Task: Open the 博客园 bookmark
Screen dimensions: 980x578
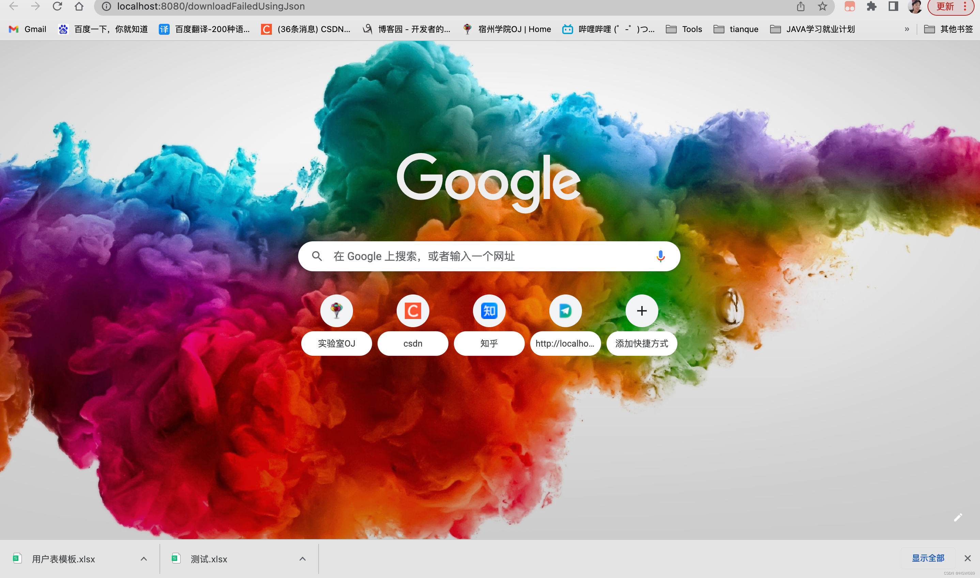Action: 406,29
